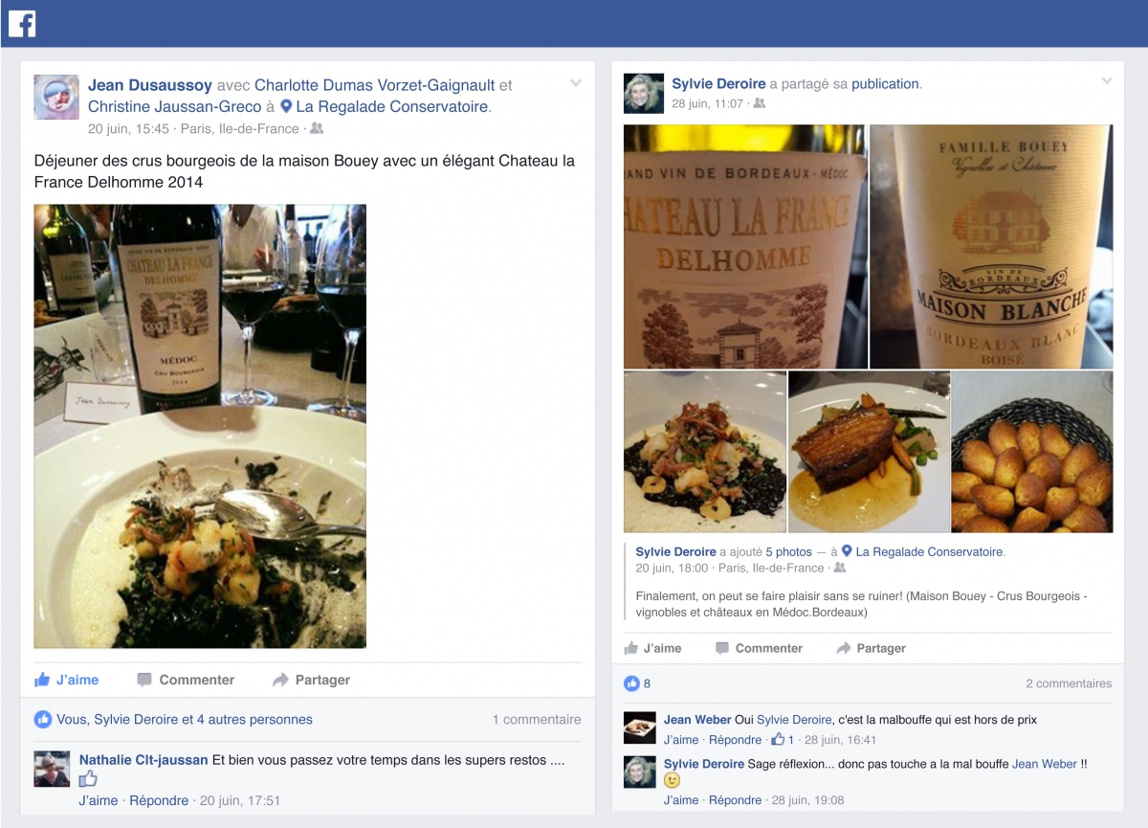Open the Maison Blanche wine bottle photo
The image size is (1148, 828).
[991, 246]
